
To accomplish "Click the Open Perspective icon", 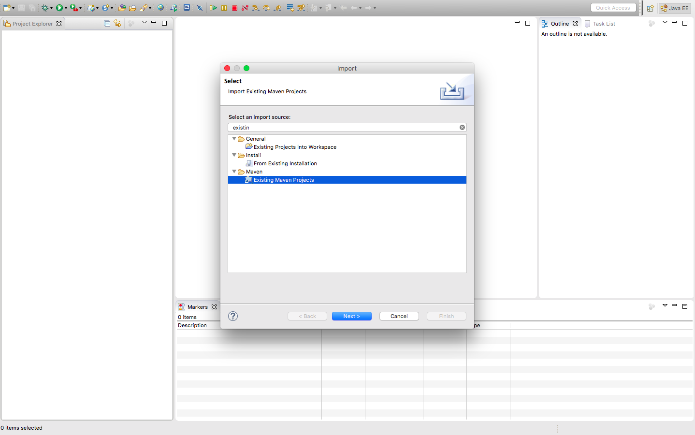I will 651,8.
